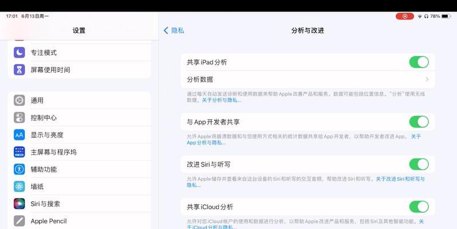Tap the battery status icon
The image size is (457, 229).
446,16
